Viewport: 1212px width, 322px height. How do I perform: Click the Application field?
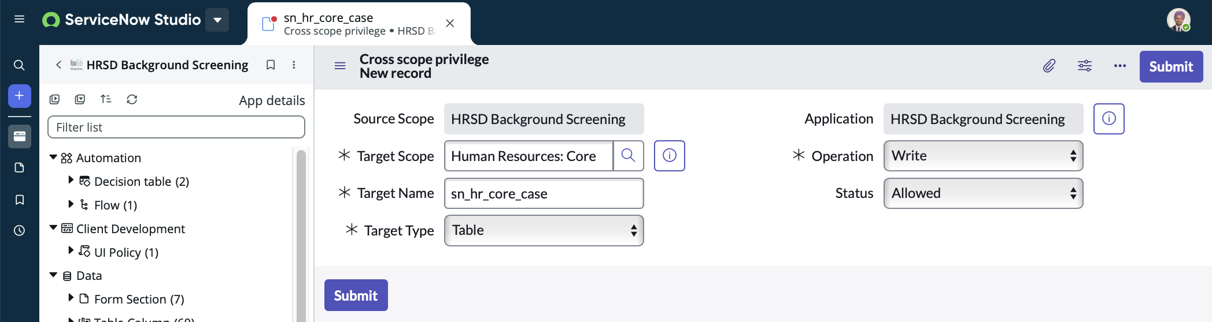click(983, 119)
